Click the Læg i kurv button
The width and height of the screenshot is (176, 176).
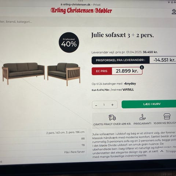(x=149, y=104)
